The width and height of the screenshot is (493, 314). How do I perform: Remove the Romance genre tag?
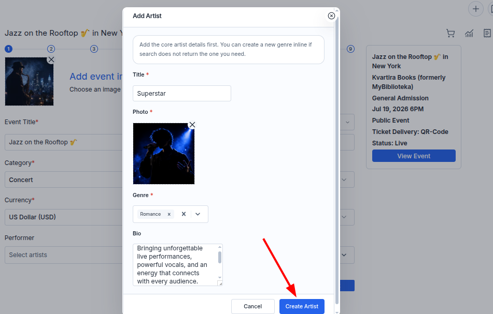169,214
